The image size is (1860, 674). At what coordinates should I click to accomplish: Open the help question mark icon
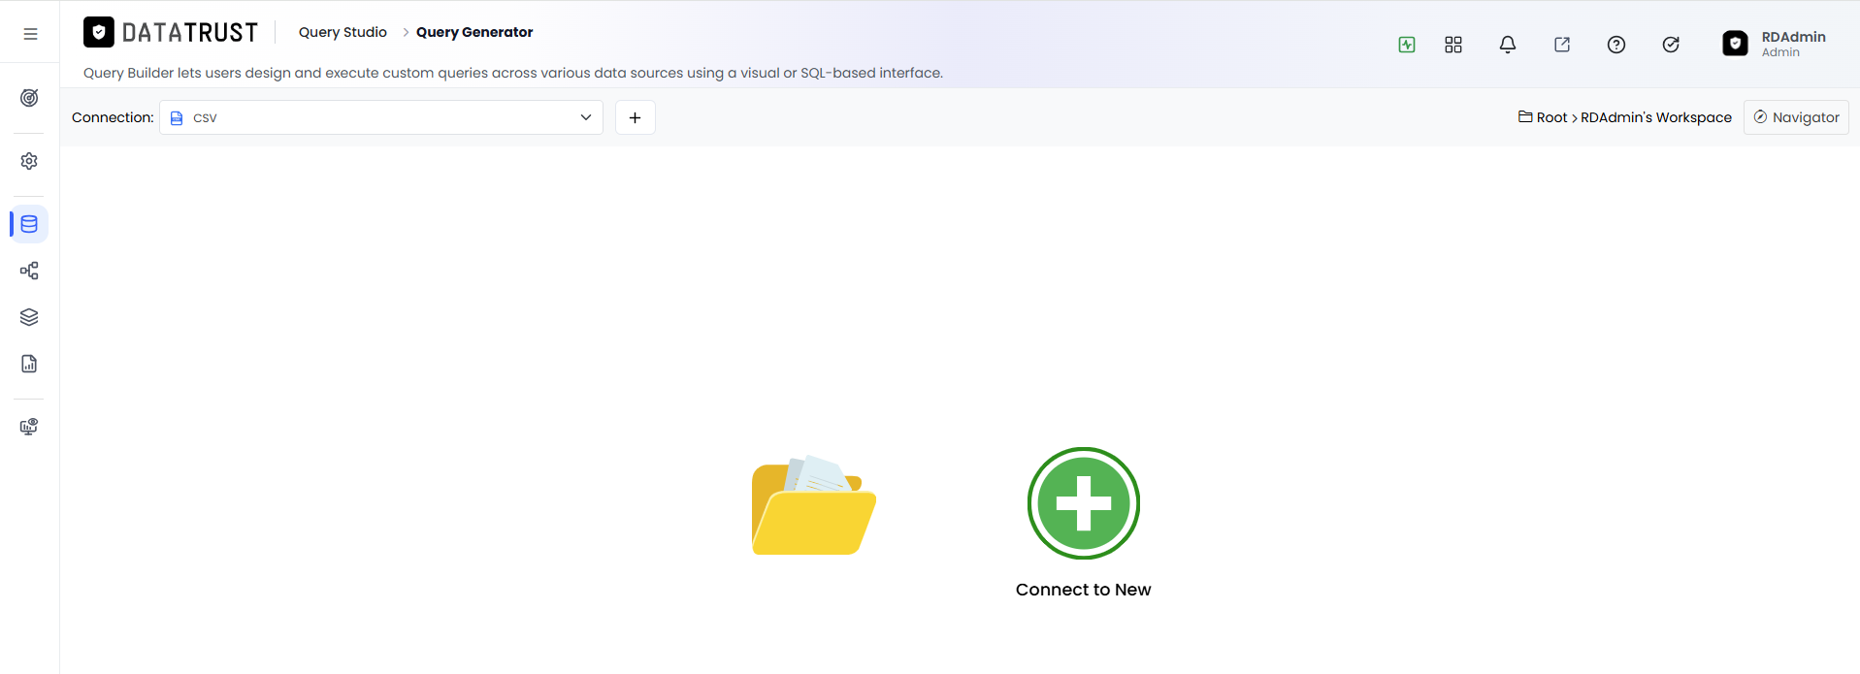pyautogui.click(x=1616, y=45)
